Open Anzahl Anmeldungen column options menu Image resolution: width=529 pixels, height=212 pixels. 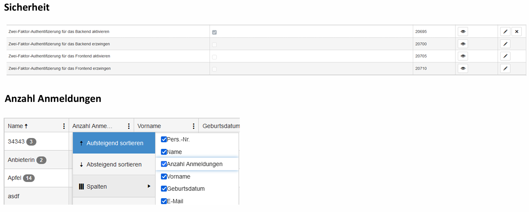click(129, 126)
